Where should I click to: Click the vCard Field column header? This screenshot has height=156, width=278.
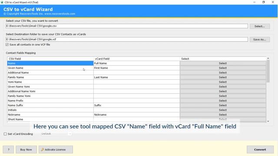point(136,59)
